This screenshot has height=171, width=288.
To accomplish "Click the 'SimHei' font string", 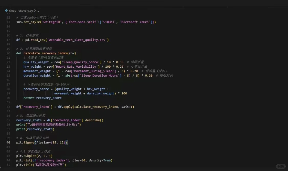I will coord(109,22).
